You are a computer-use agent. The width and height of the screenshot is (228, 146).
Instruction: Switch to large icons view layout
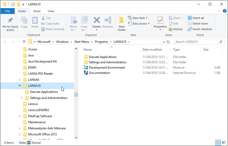point(224,142)
